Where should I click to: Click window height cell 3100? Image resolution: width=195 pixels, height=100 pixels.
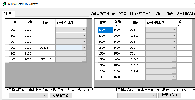(122, 71)
